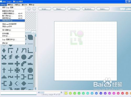Pick the orange color swatch
The height and width of the screenshot is (97, 131).
point(127,93)
